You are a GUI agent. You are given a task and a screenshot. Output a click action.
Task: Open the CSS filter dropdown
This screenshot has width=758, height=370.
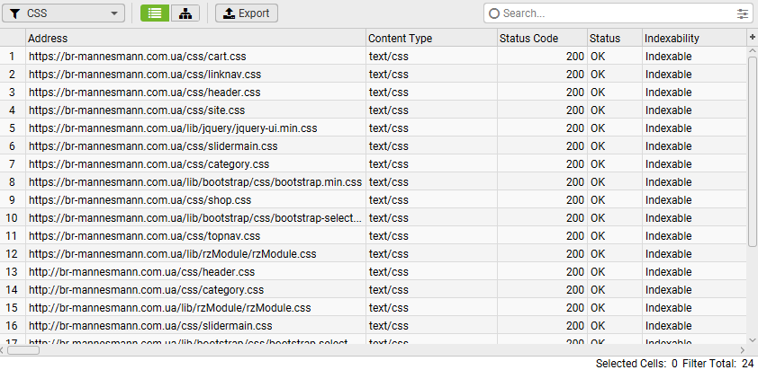[x=65, y=13]
